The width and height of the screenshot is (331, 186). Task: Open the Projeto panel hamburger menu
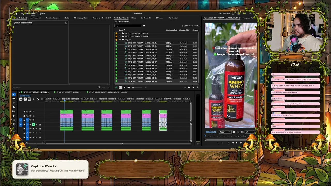(127, 18)
